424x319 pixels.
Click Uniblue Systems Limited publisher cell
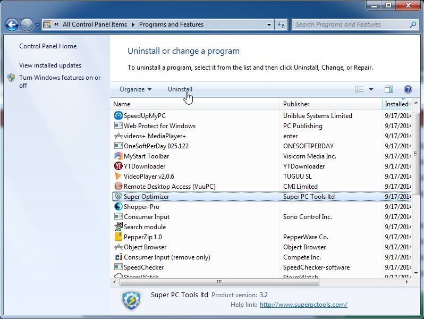click(317, 116)
